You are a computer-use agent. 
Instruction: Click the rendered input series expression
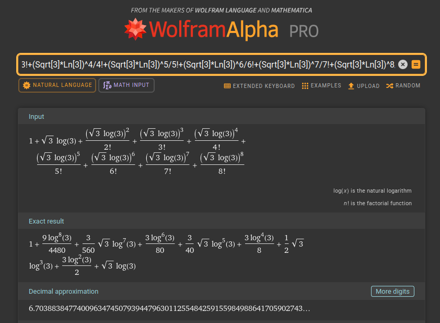pos(137,149)
